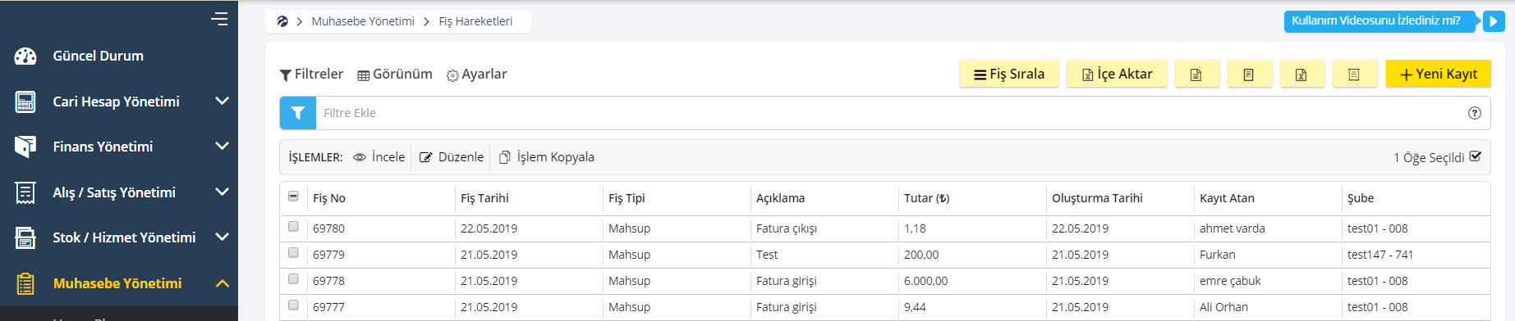Viewport: 1515px width, 321px height.
Task: Click İşlem Kopyala action
Action: (x=547, y=157)
